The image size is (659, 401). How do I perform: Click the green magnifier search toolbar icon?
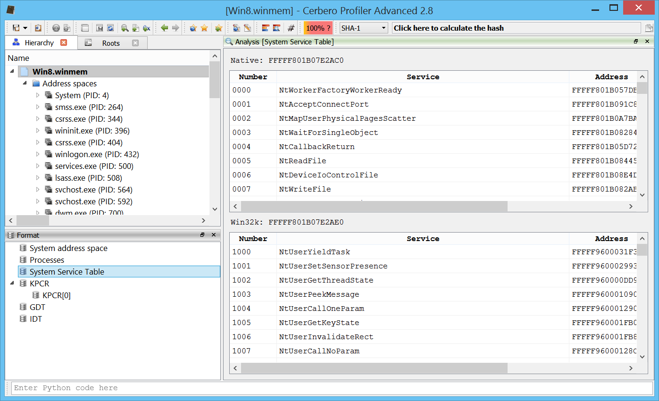(125, 28)
